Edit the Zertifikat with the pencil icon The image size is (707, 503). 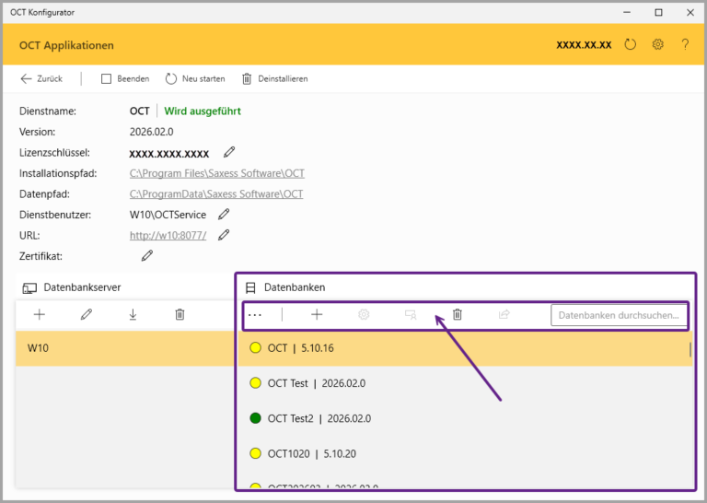[x=146, y=255]
